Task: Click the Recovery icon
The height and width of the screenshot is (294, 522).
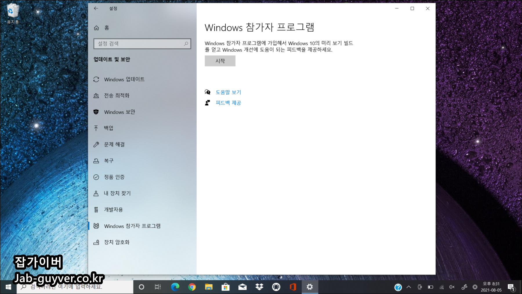Action: point(96,160)
